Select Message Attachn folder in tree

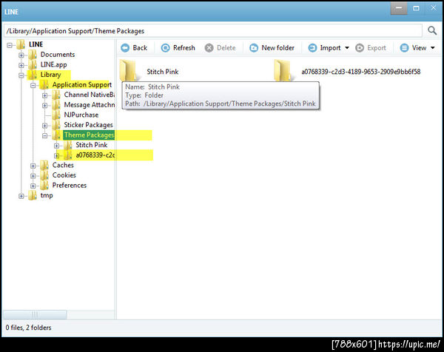(90, 105)
